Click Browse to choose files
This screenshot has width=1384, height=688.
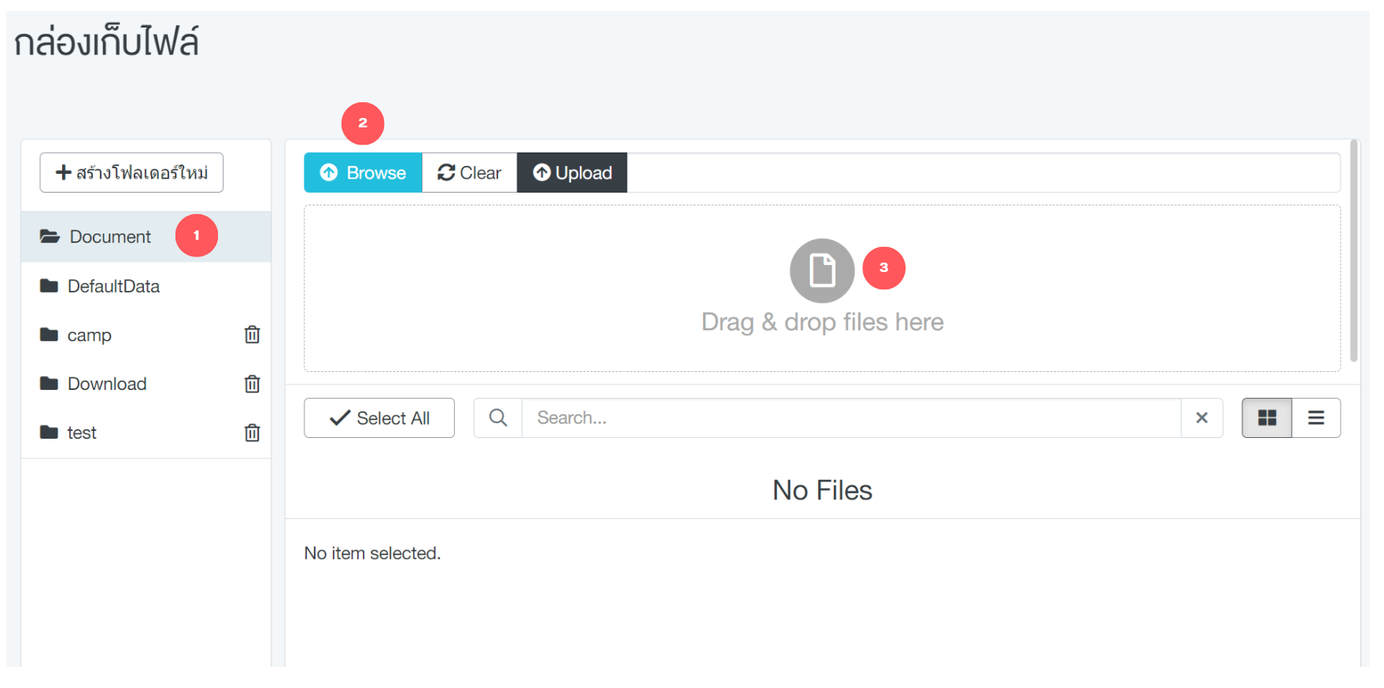point(364,173)
